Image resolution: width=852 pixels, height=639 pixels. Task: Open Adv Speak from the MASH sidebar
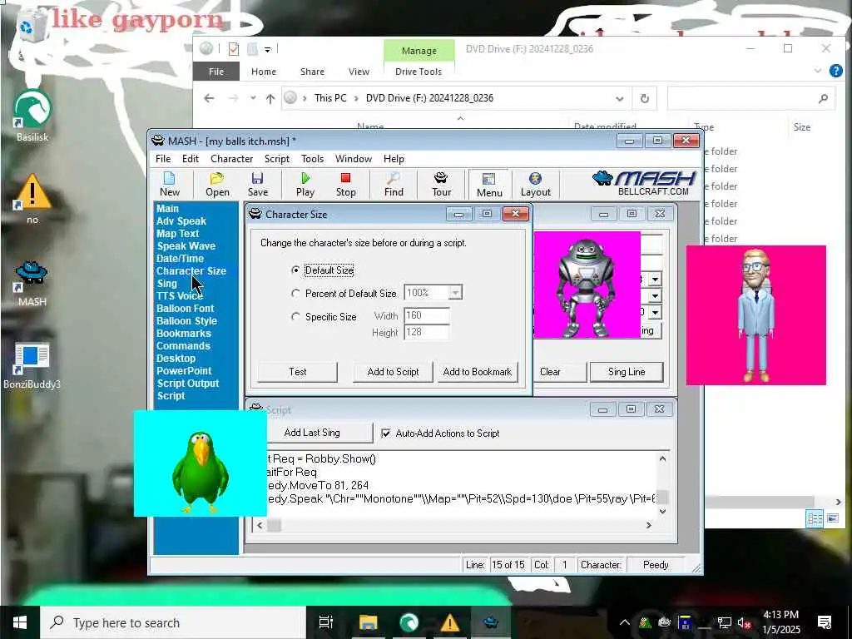click(181, 221)
